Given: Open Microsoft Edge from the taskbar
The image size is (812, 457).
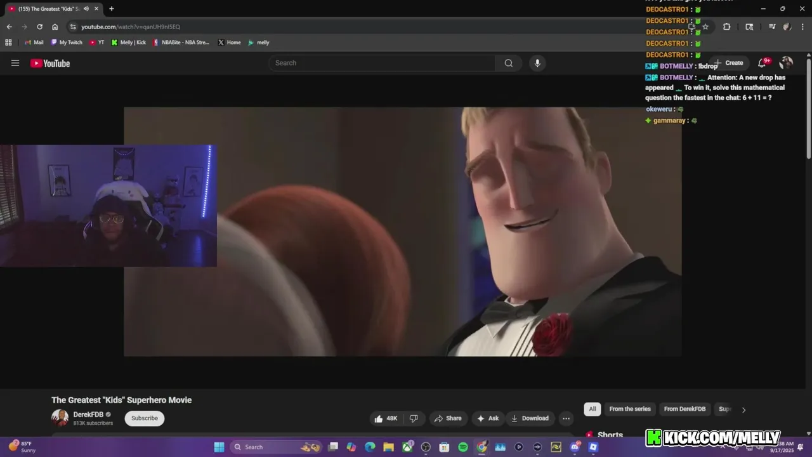Looking at the screenshot, I should coord(370,447).
